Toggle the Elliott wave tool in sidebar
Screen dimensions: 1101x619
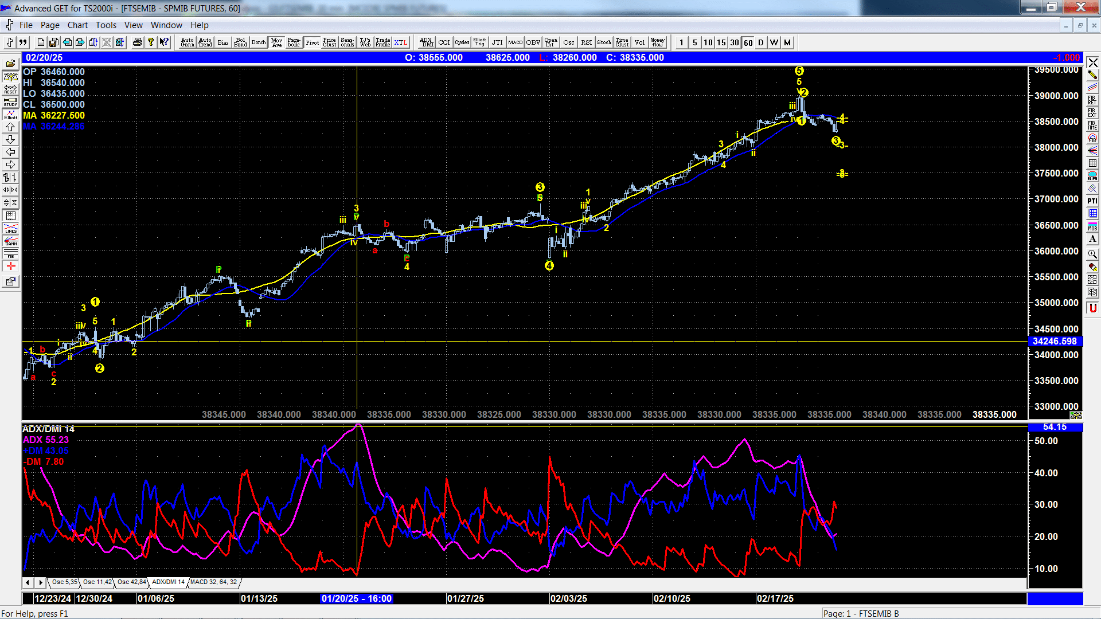[x=10, y=115]
